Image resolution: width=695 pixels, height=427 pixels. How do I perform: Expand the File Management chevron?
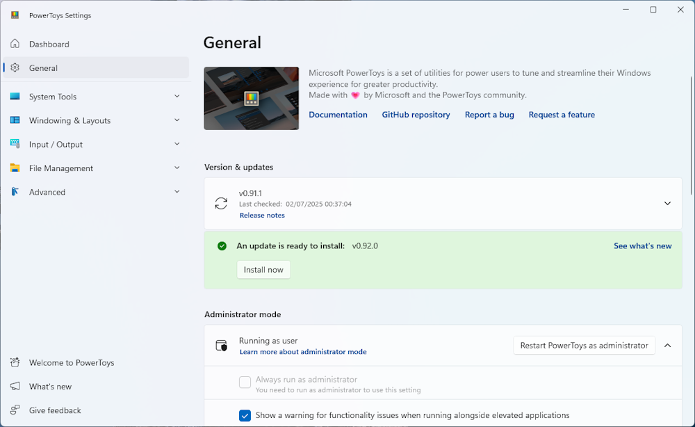point(177,168)
